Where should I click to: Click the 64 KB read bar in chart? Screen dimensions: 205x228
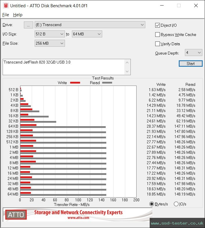pos(63,127)
